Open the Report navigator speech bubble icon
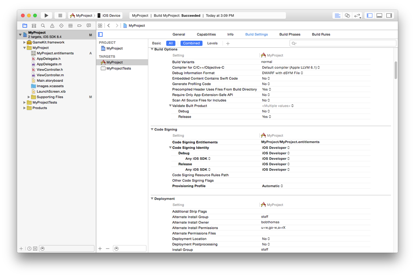This screenshot has width=415, height=277. point(88,25)
